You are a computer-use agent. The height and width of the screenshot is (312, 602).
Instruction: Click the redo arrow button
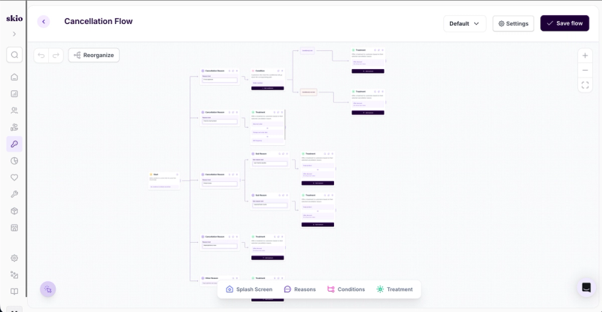(x=56, y=56)
